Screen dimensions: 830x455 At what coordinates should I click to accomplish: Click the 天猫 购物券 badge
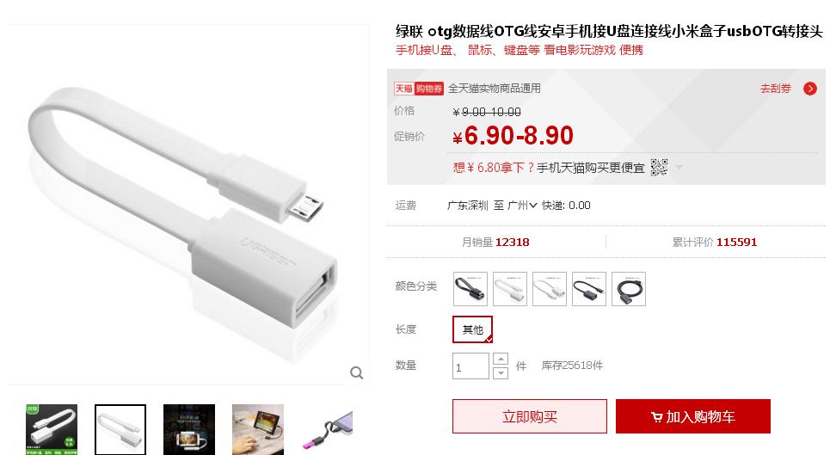pos(419,89)
